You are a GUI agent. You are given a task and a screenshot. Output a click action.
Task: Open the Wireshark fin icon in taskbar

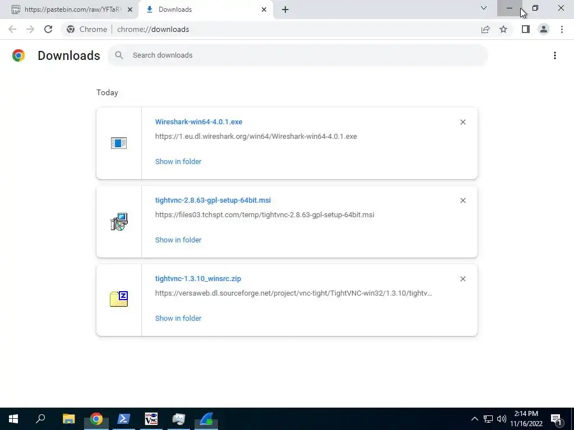tap(206, 419)
